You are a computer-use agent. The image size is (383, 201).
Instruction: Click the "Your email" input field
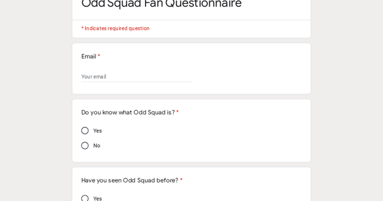click(136, 77)
